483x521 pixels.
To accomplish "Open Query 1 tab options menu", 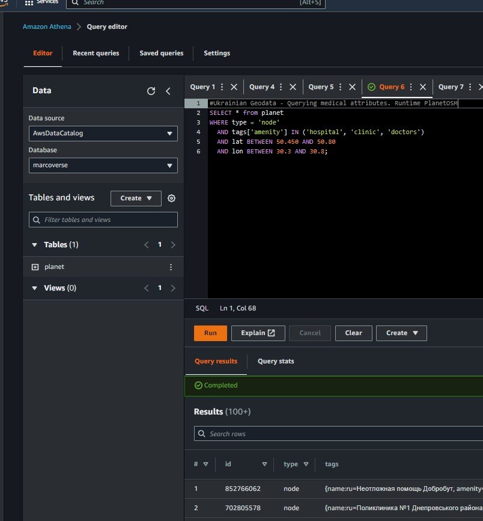I will pyautogui.click(x=222, y=87).
